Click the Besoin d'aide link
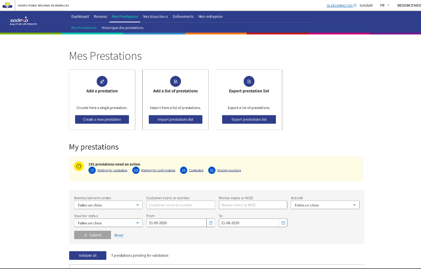 [409, 6]
